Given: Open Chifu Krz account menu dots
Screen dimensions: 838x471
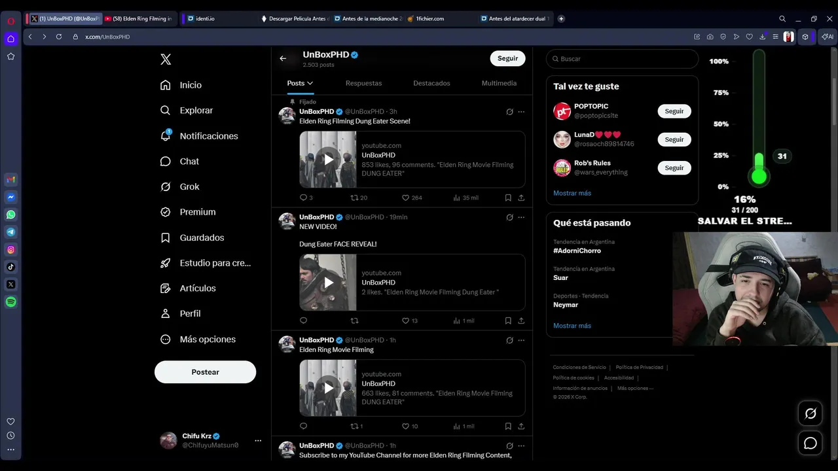Looking at the screenshot, I should pos(258,440).
